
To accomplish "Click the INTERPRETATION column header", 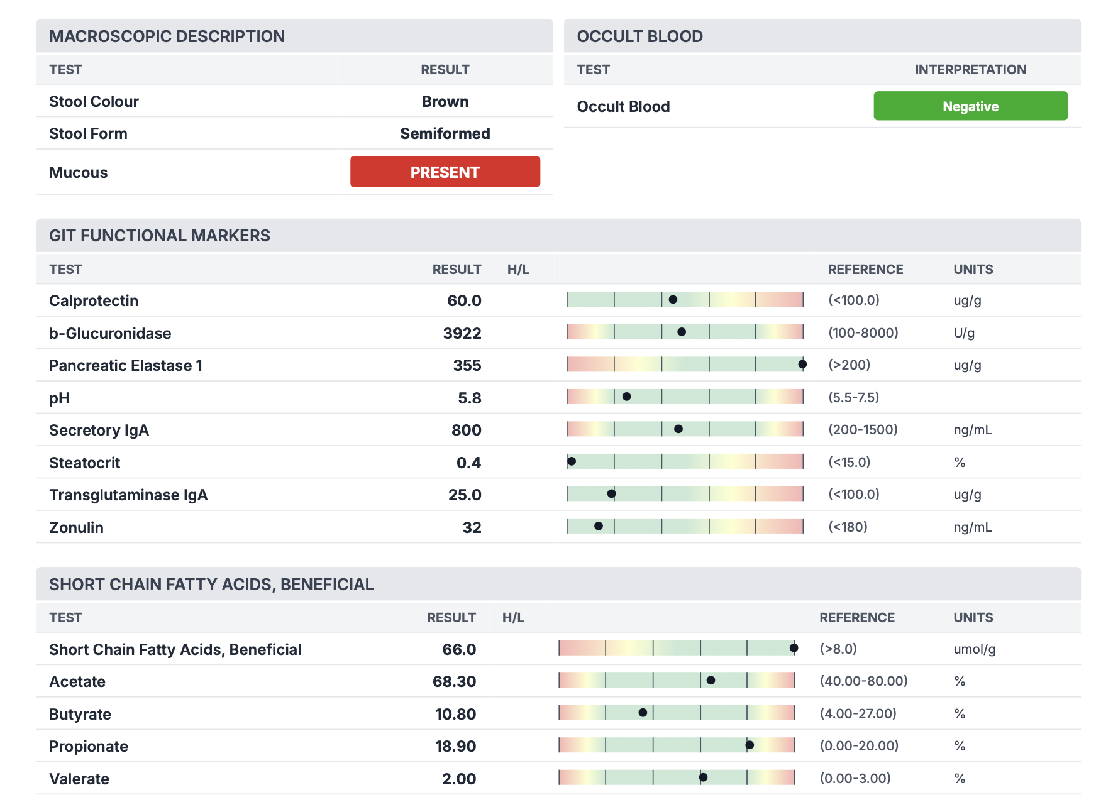I will pos(970,70).
